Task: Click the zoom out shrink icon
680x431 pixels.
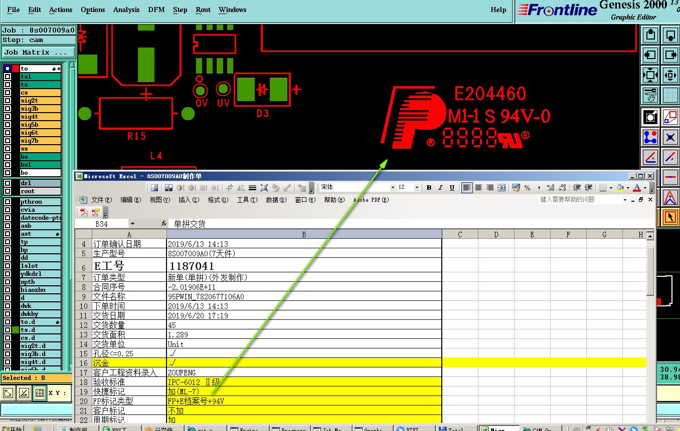Action: pyautogui.click(x=670, y=75)
